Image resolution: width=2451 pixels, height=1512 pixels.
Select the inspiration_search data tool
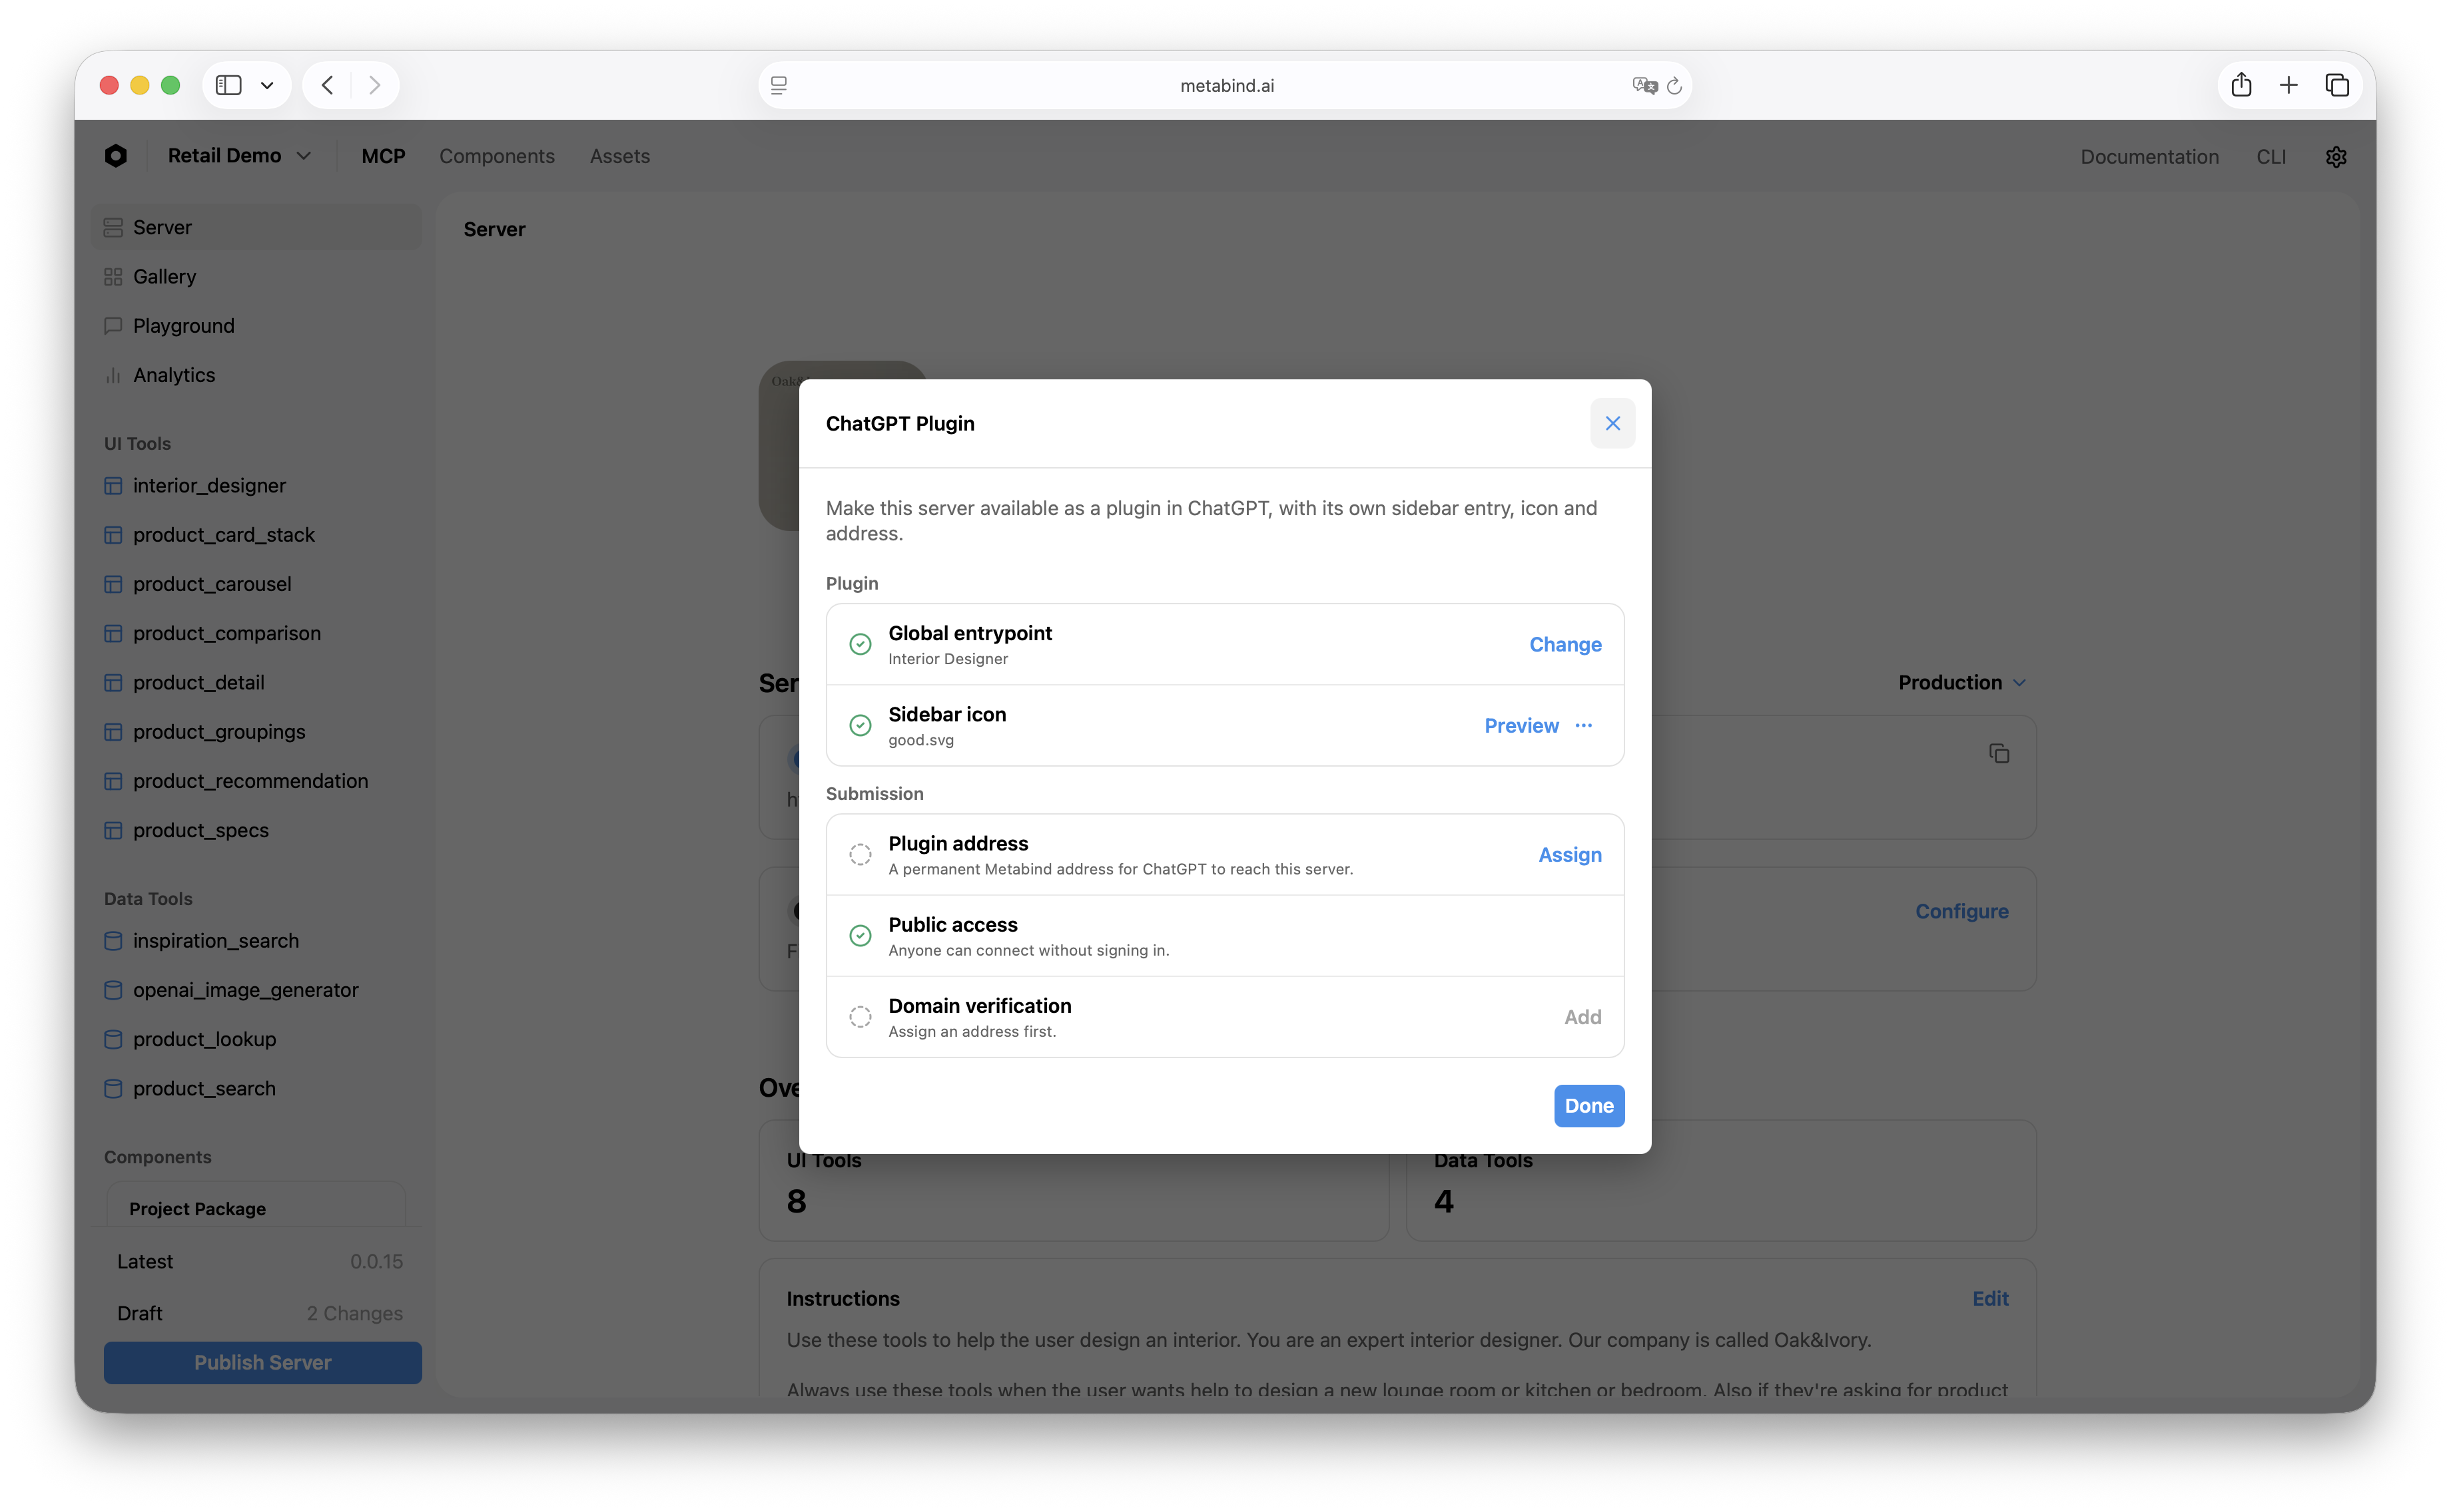256,941
